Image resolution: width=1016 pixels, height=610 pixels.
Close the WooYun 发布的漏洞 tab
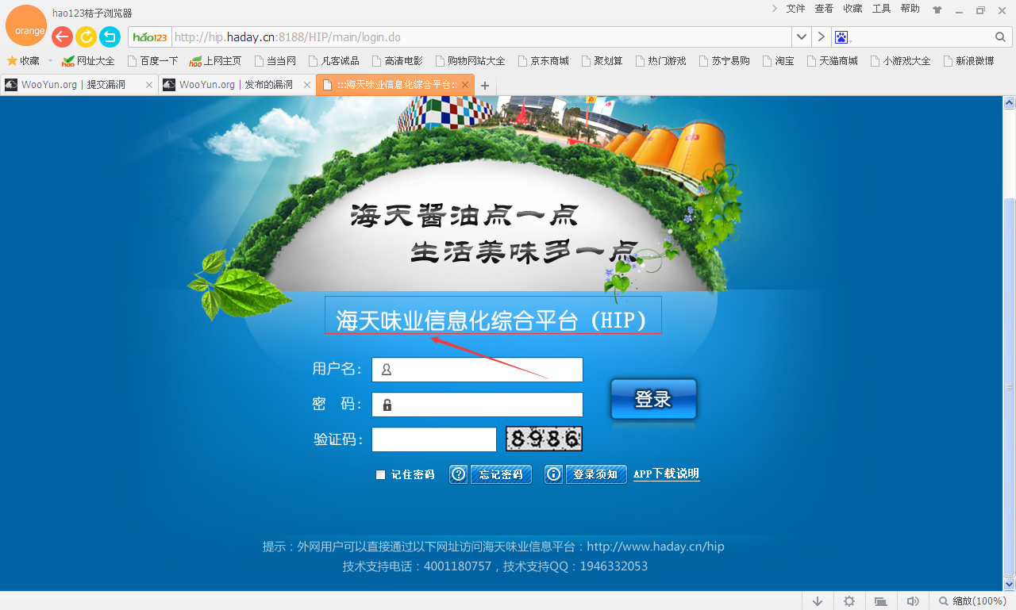tap(307, 85)
